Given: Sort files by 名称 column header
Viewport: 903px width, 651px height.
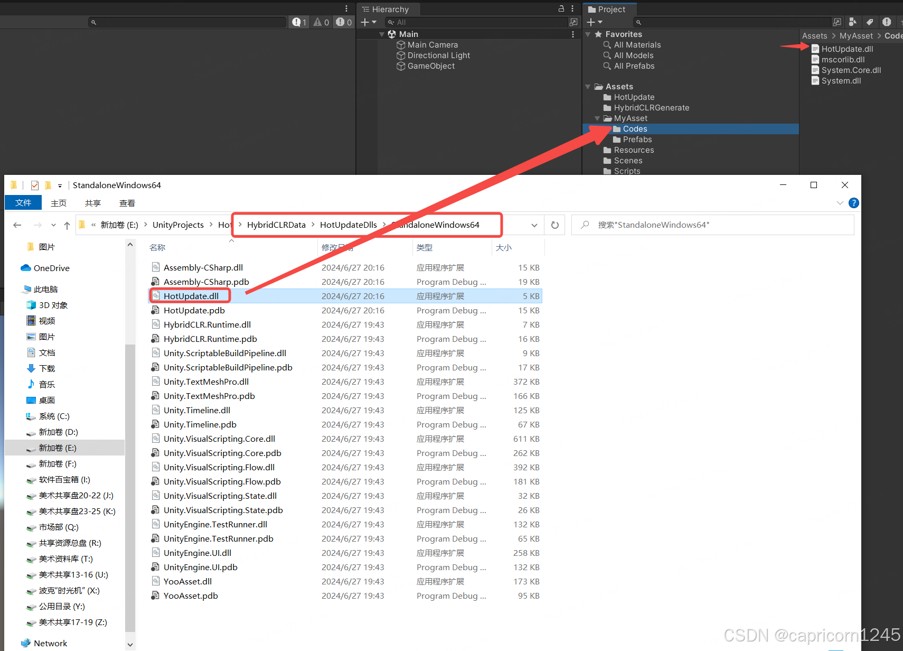Looking at the screenshot, I should 157,247.
